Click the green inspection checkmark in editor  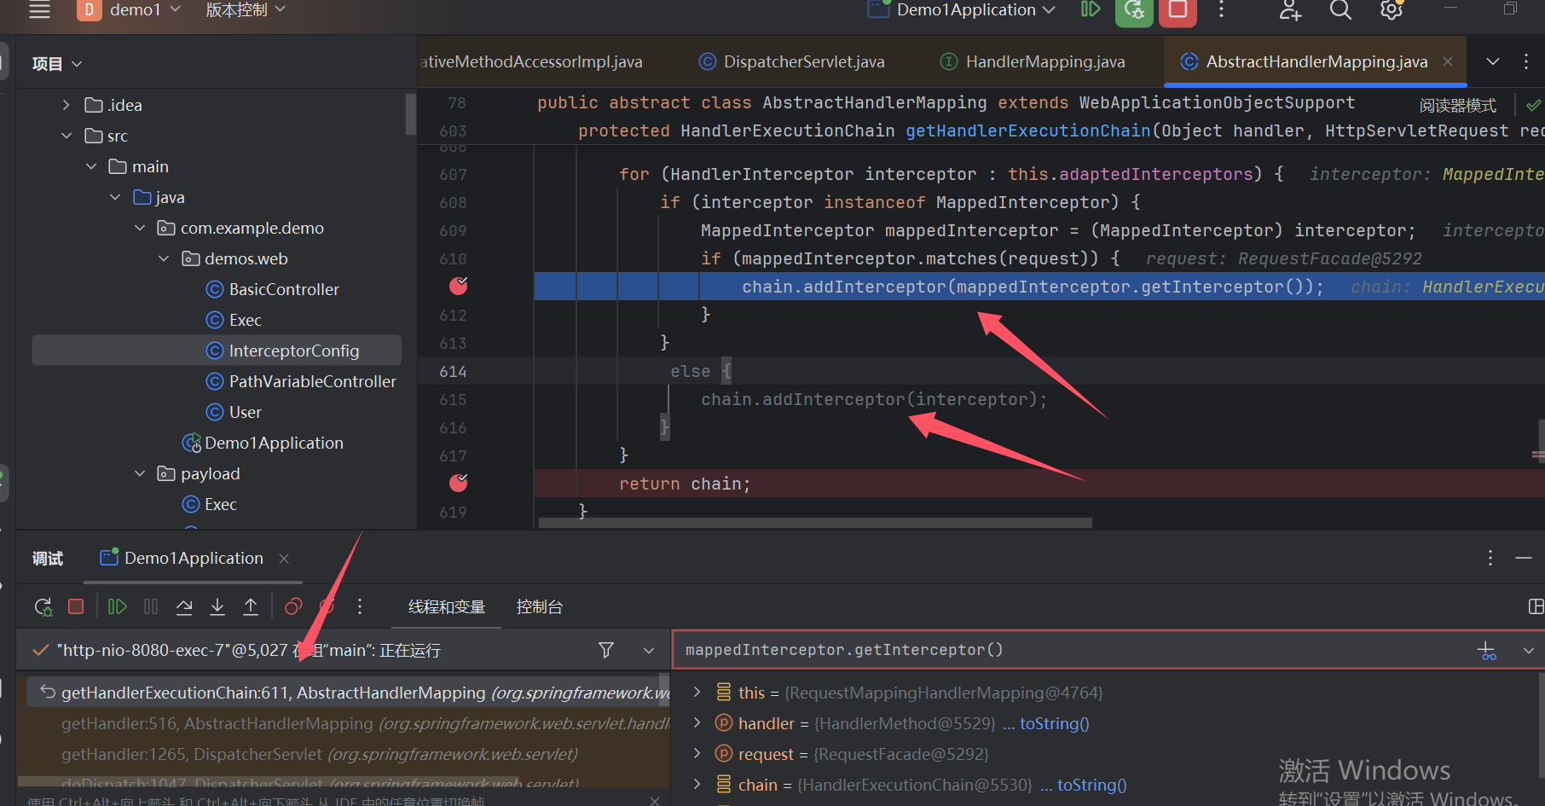tap(1533, 106)
